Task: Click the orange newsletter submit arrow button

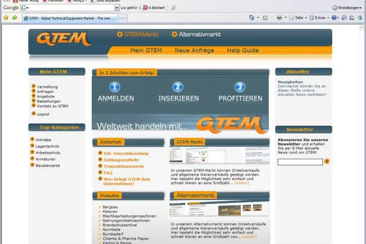Action: click(x=327, y=161)
